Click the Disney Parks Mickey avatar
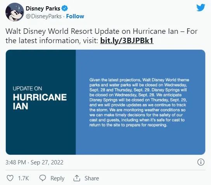 [x=15, y=12]
